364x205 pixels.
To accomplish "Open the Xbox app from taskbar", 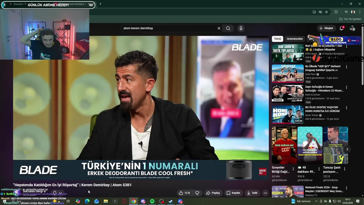I will [115, 201].
